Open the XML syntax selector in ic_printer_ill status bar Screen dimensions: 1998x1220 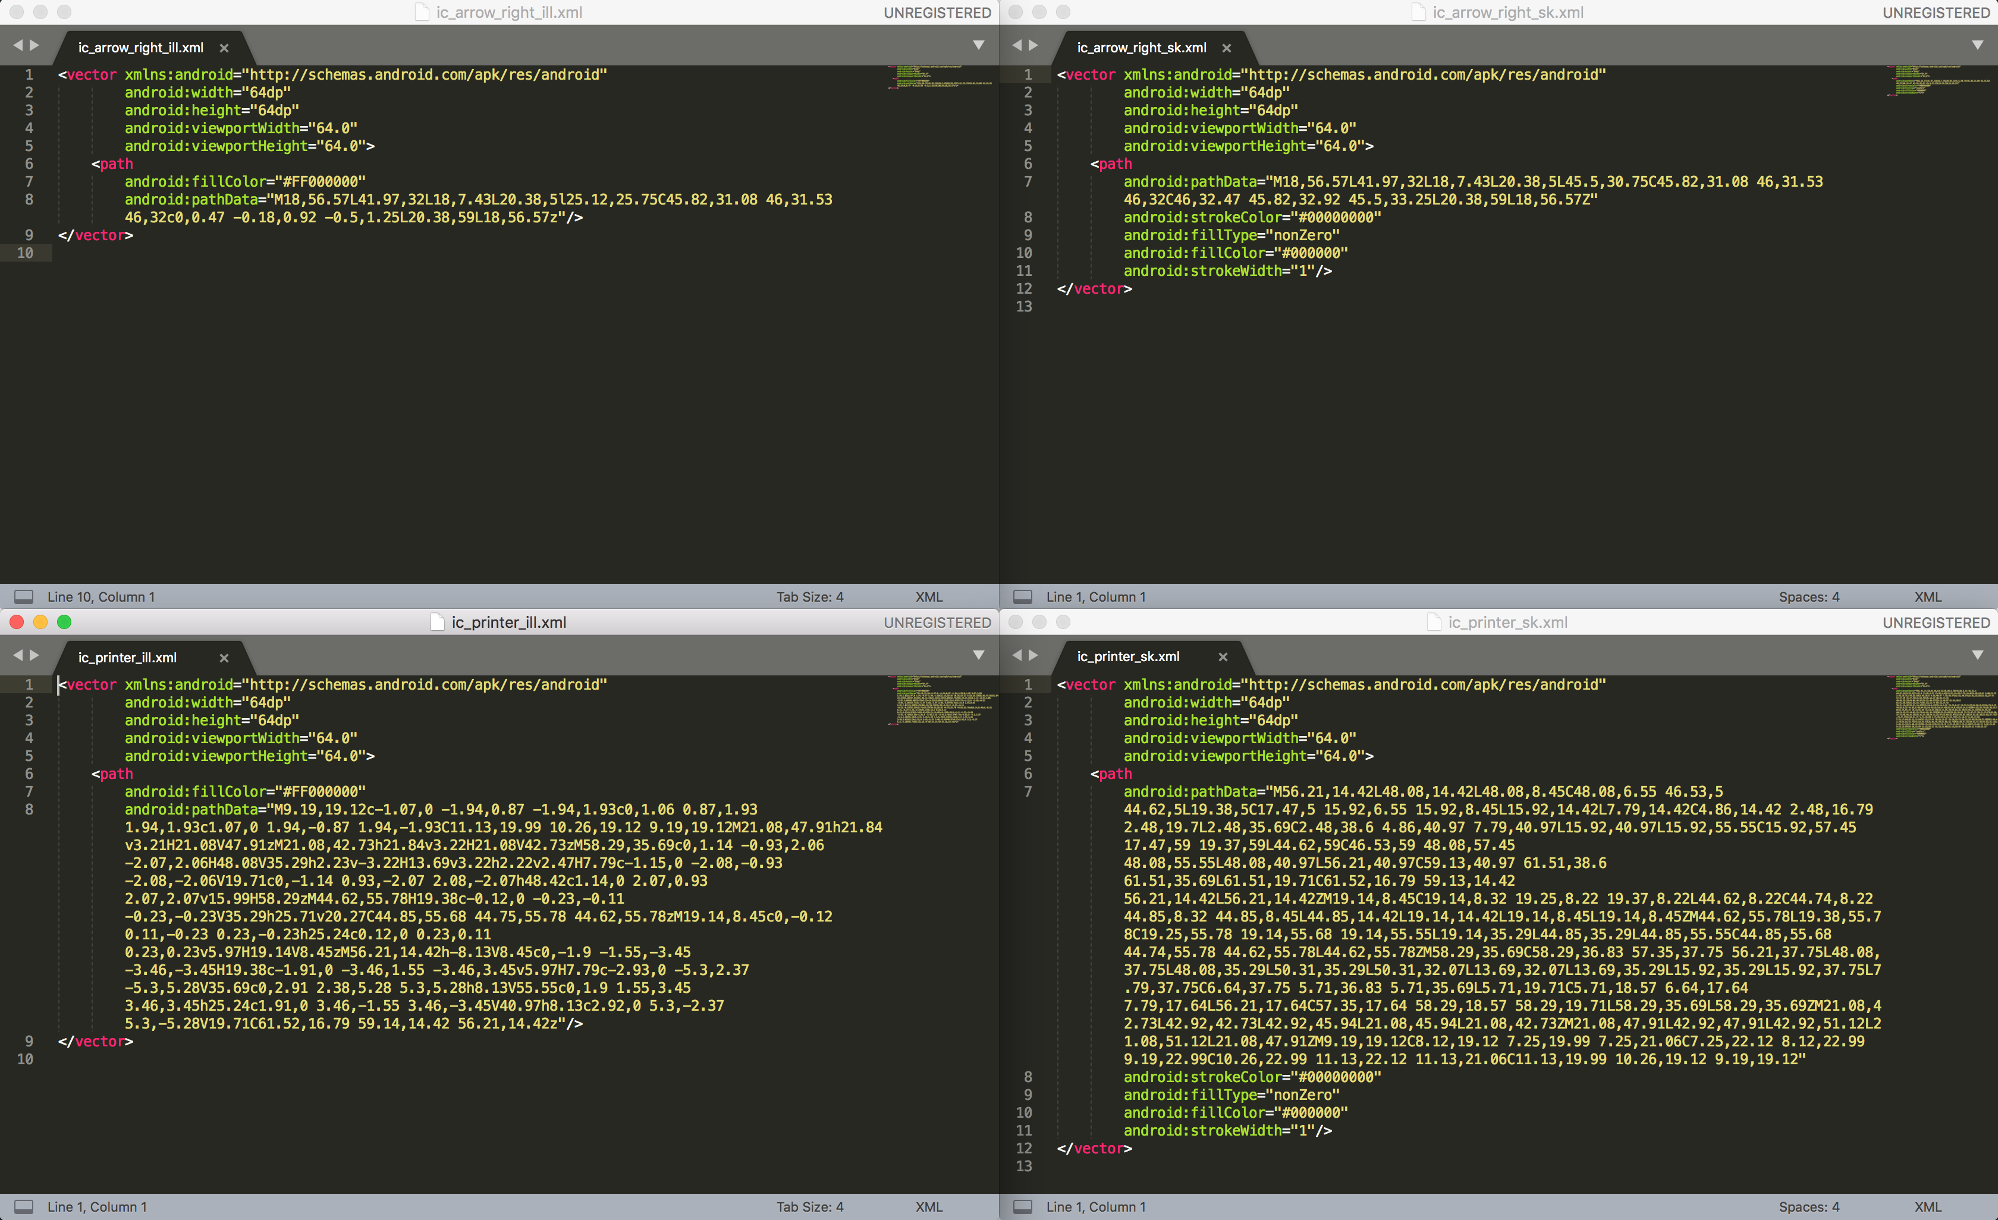pyautogui.click(x=928, y=1206)
